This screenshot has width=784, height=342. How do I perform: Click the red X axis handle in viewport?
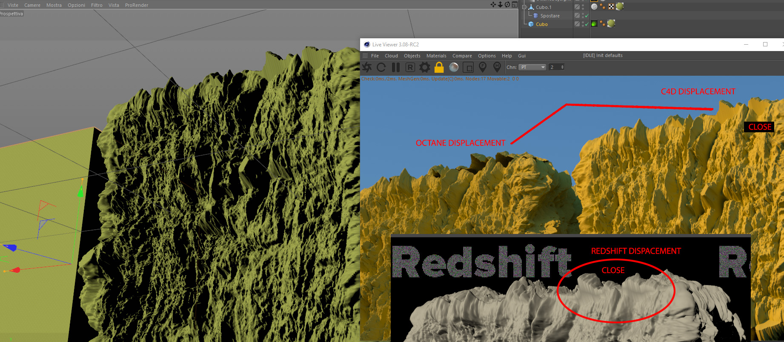(x=14, y=270)
